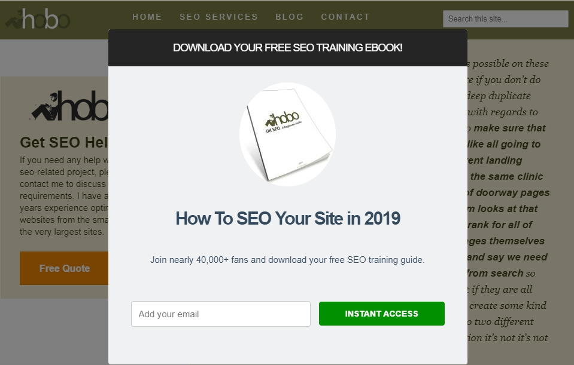
Task: Click the Free Quote button
Action: coord(64,268)
